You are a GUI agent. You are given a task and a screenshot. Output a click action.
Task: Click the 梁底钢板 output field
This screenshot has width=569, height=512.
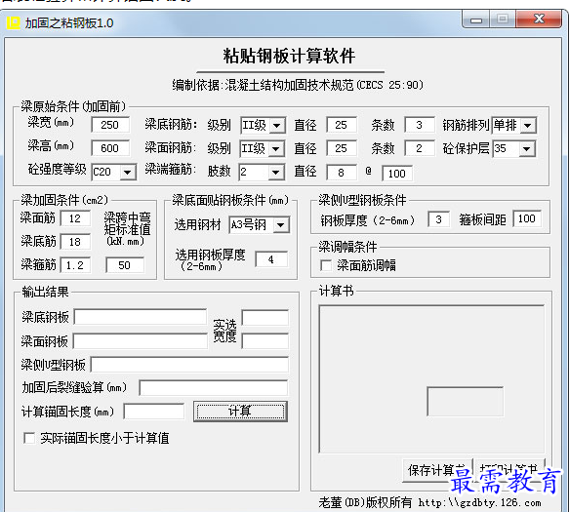[x=141, y=317]
